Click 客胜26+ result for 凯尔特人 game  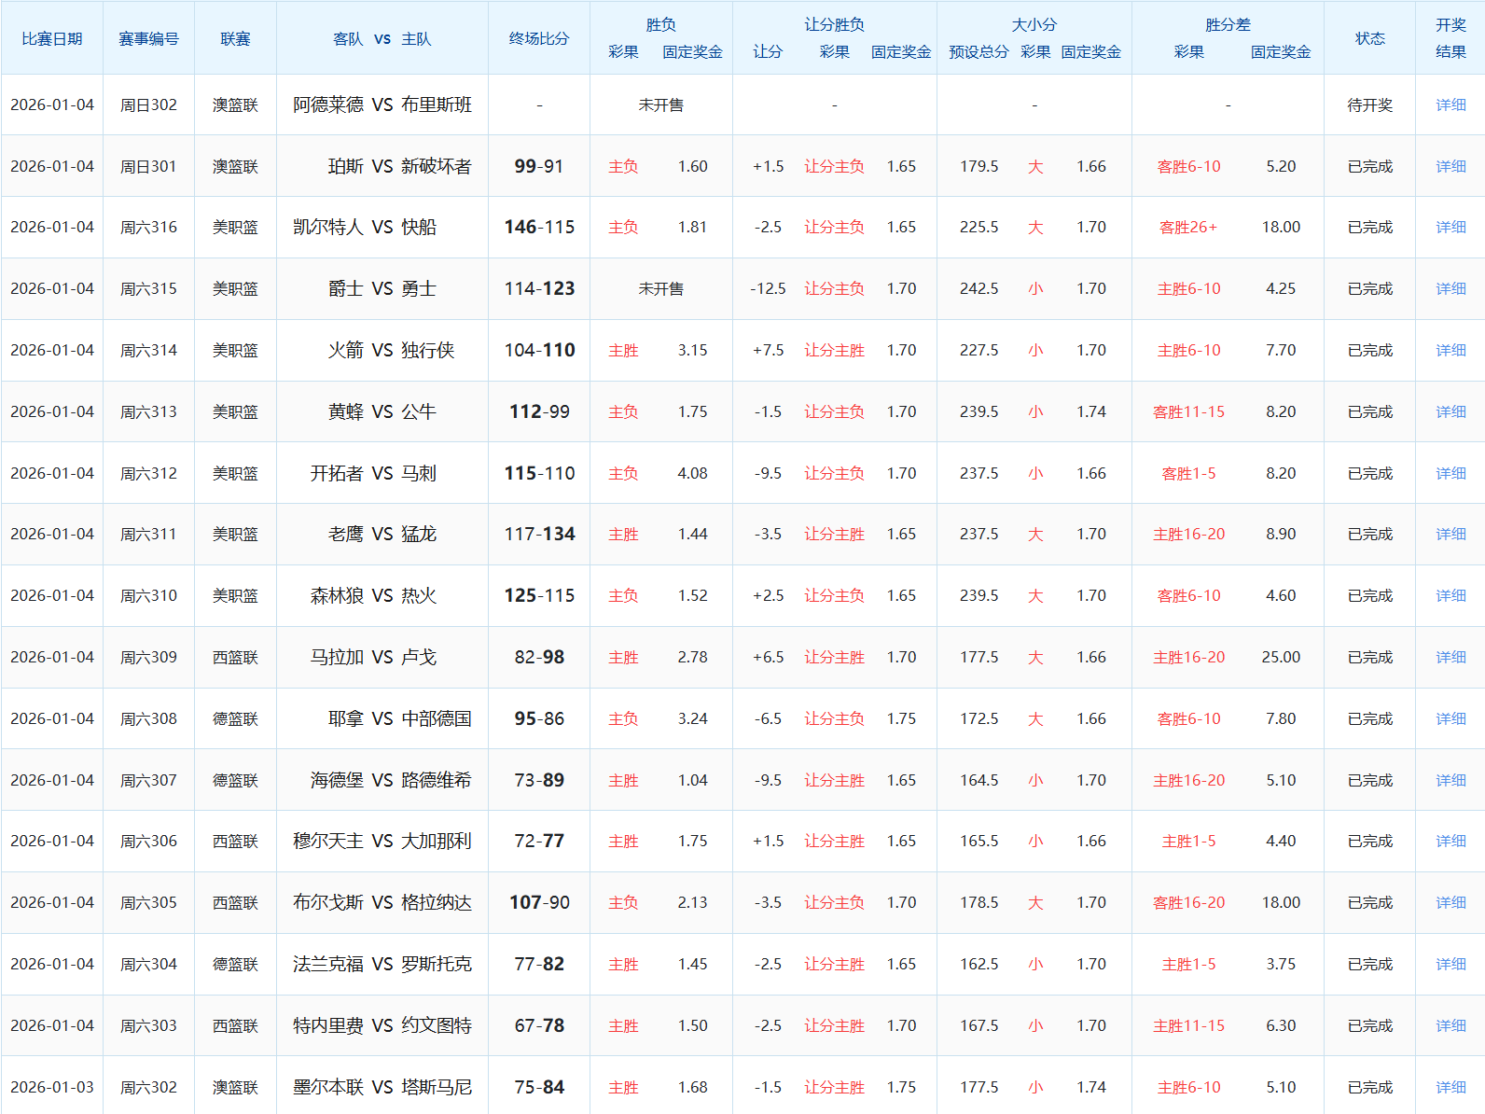1188,228
